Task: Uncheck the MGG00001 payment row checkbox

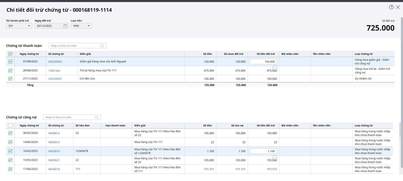Action: [10, 62]
